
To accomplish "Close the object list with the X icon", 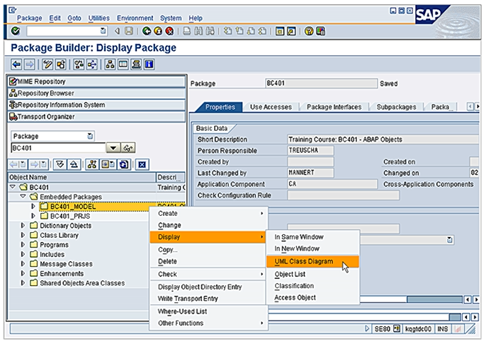I will point(142,165).
